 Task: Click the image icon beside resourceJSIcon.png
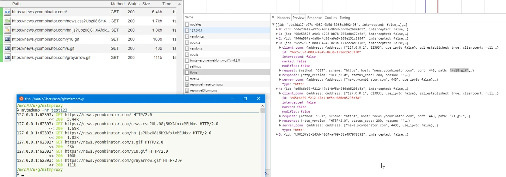click(x=187, y=90)
